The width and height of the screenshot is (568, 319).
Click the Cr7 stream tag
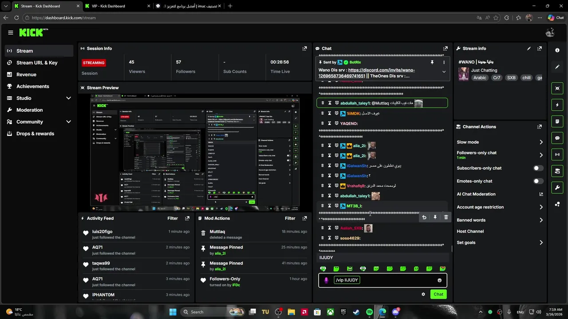[497, 78]
